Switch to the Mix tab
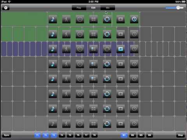 108,8
